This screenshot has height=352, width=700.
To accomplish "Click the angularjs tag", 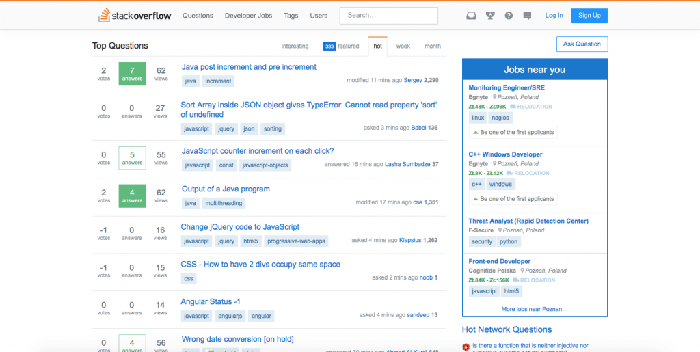I will pyautogui.click(x=230, y=316).
